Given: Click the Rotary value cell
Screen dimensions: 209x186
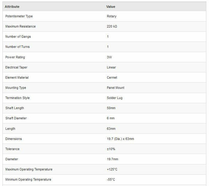Looking at the screenshot, I should tap(111, 16).
